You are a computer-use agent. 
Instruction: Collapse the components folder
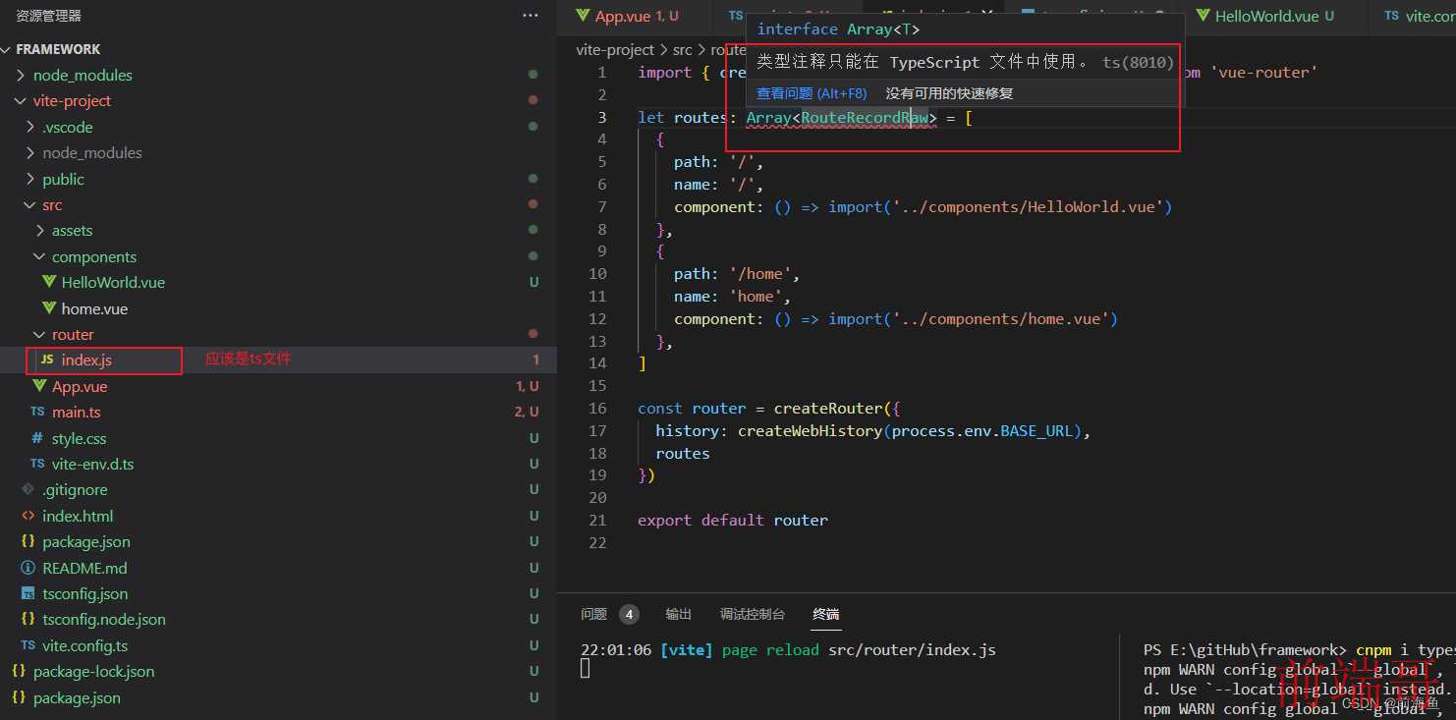(x=40, y=256)
